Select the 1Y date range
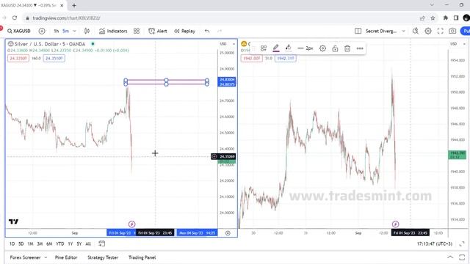This screenshot has height=264, width=470. pyautogui.click(x=70, y=244)
